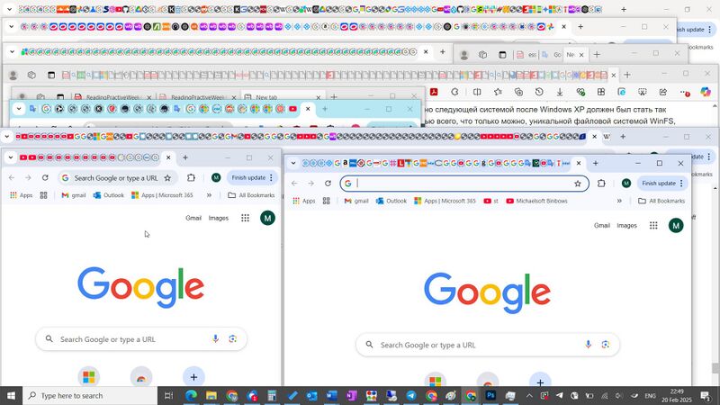This screenshot has height=405, width=720.
Task: Open Downloads arrow in Edge toolbar
Action: pyautogui.click(x=560, y=93)
